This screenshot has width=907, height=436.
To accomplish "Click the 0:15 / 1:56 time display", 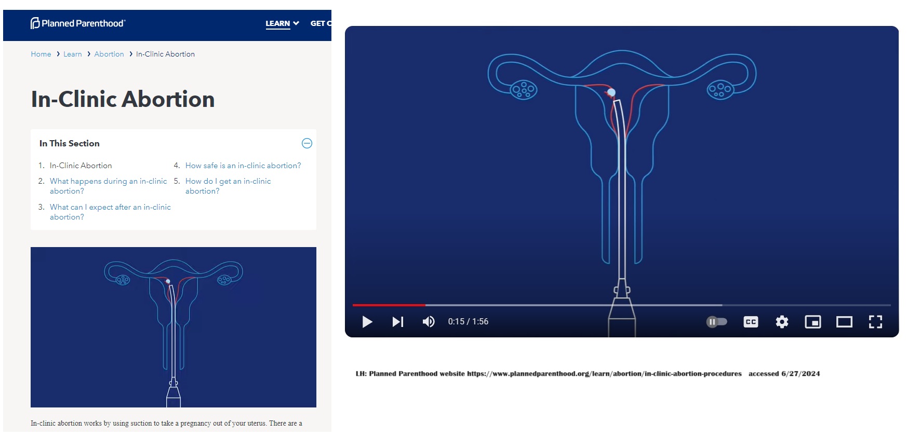I will (468, 322).
